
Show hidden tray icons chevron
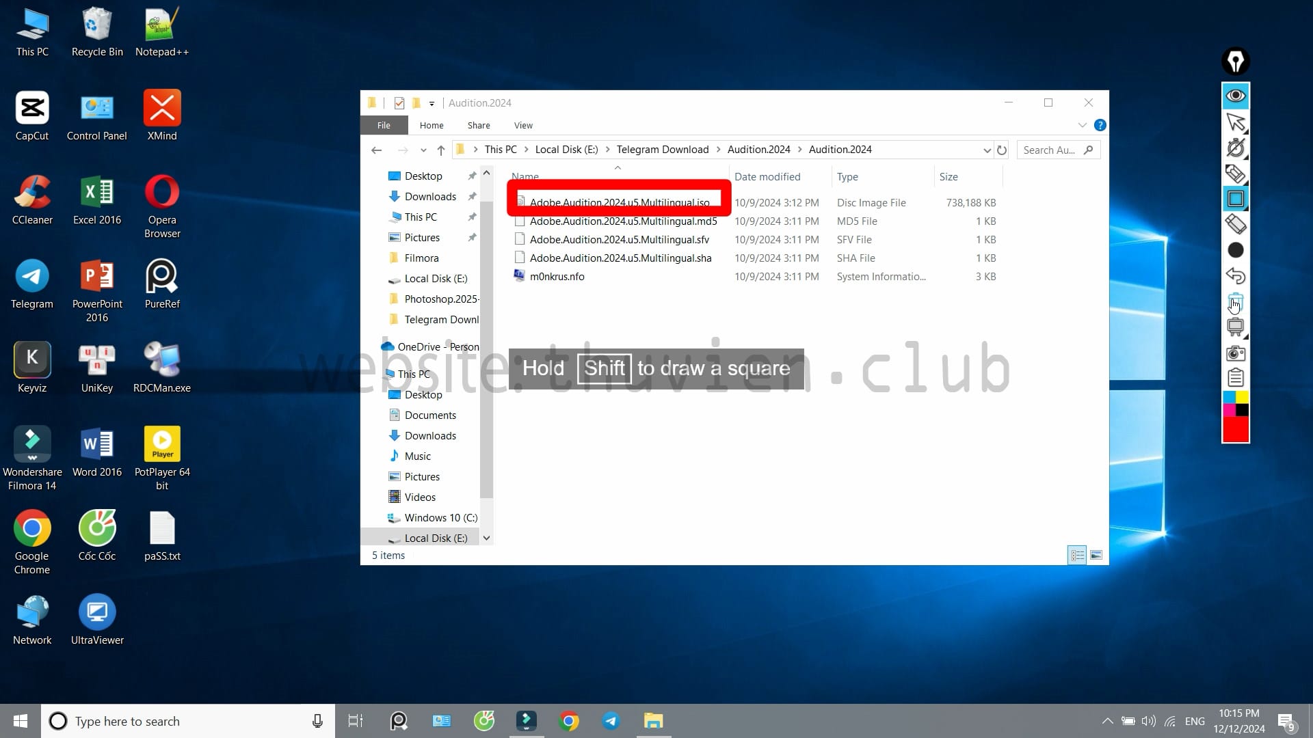pos(1107,721)
